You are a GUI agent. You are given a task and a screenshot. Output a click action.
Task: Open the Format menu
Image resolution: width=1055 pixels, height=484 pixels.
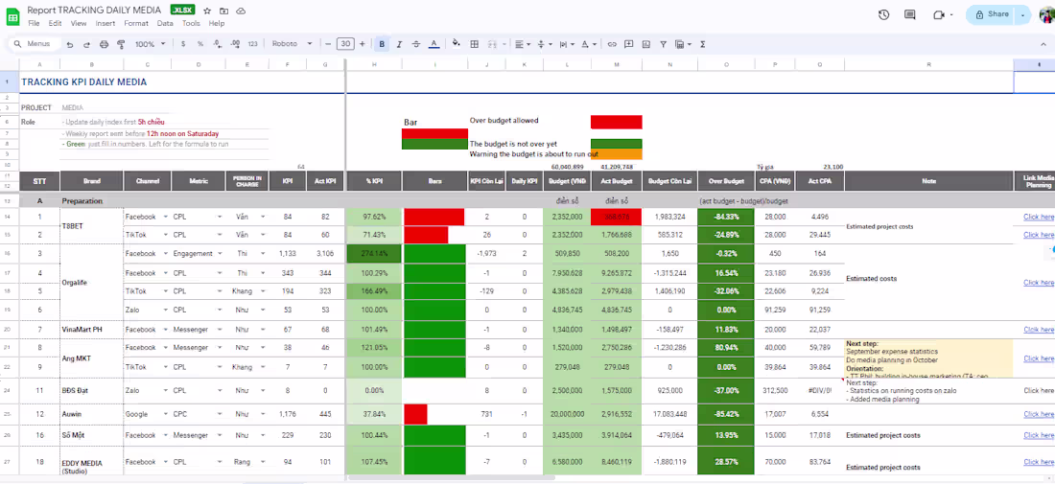(135, 23)
